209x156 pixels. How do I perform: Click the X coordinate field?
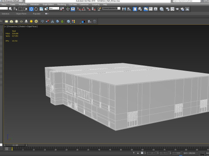(x=151, y=153)
